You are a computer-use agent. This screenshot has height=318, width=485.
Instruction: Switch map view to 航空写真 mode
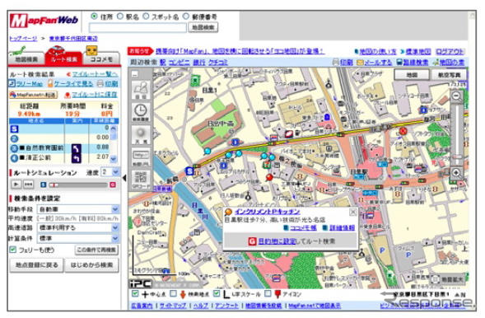(x=449, y=75)
